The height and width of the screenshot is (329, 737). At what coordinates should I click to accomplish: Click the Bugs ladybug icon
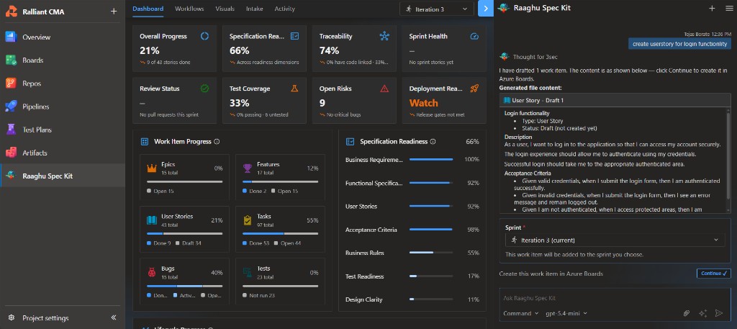click(152, 272)
